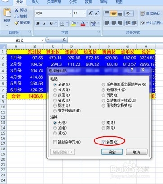This screenshot has height=184, width=163.
Task: Enable 跳过空单元(B) checkbox
Action: tap(55, 142)
